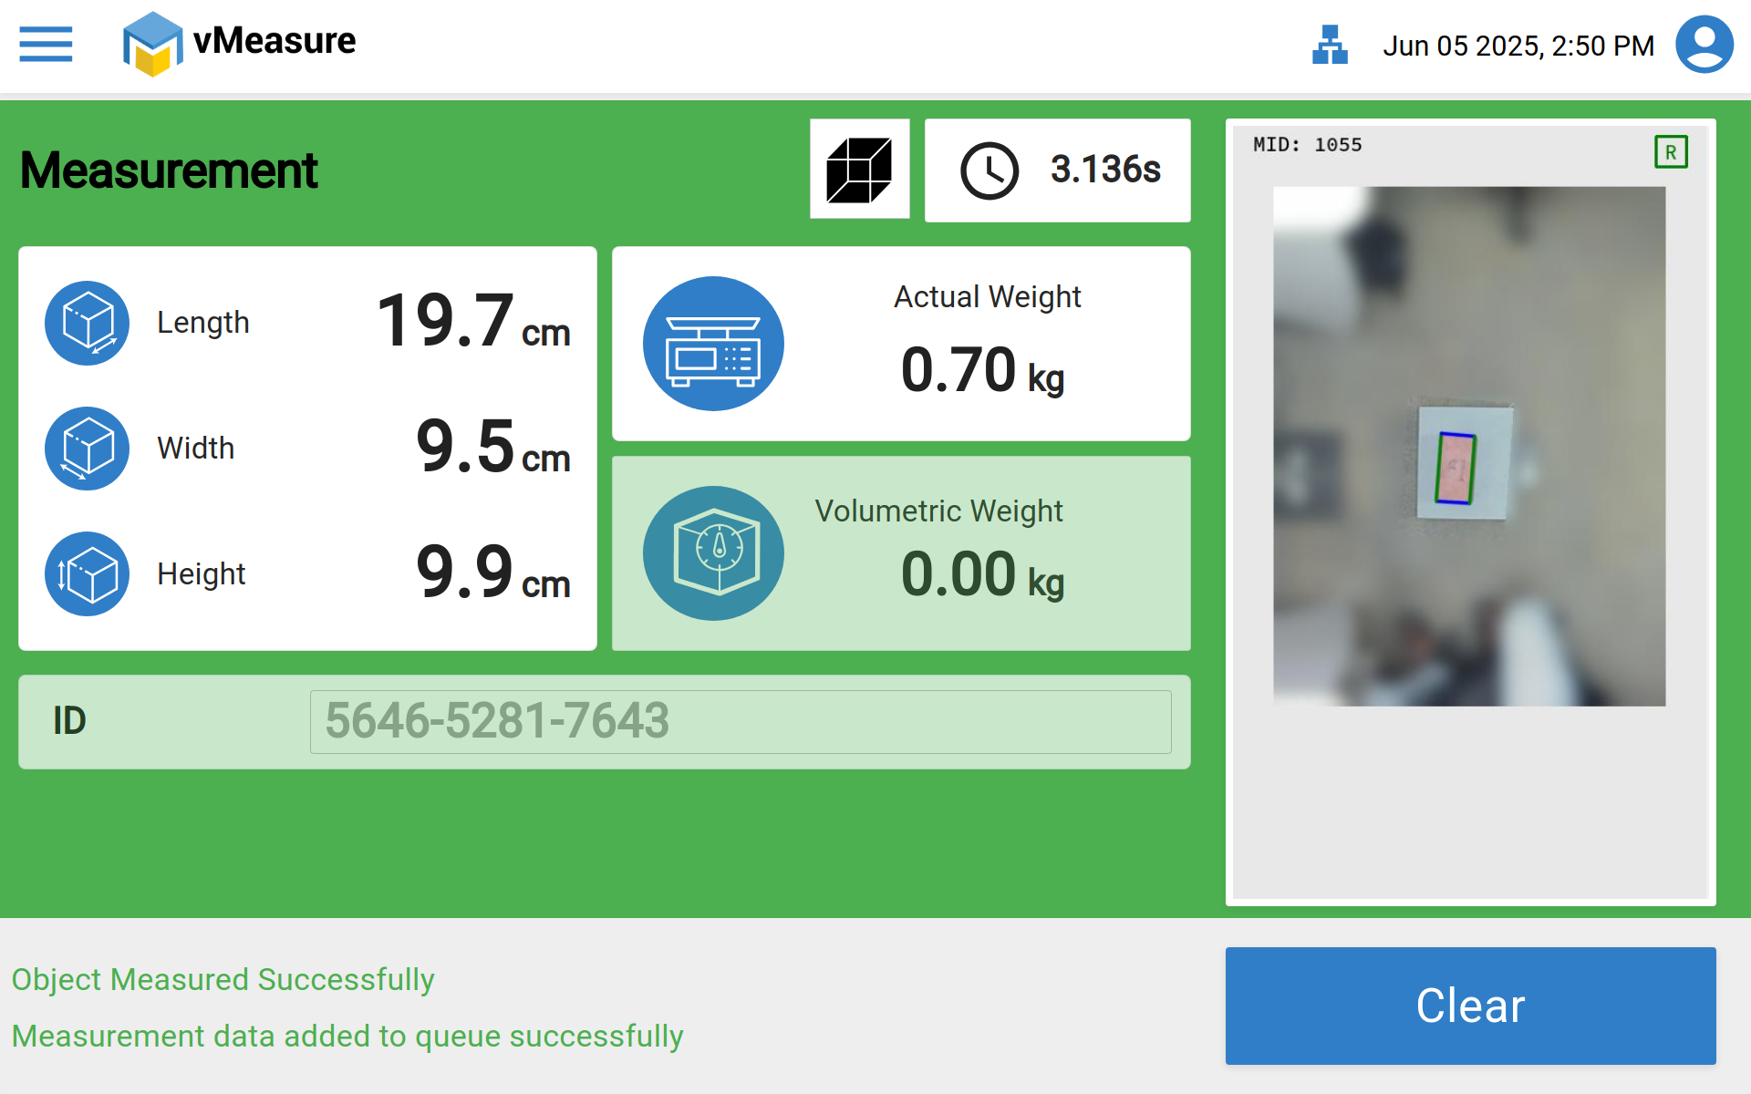Click the Volumetric Weight gauge icon
The height and width of the screenshot is (1094, 1751).
point(713,553)
